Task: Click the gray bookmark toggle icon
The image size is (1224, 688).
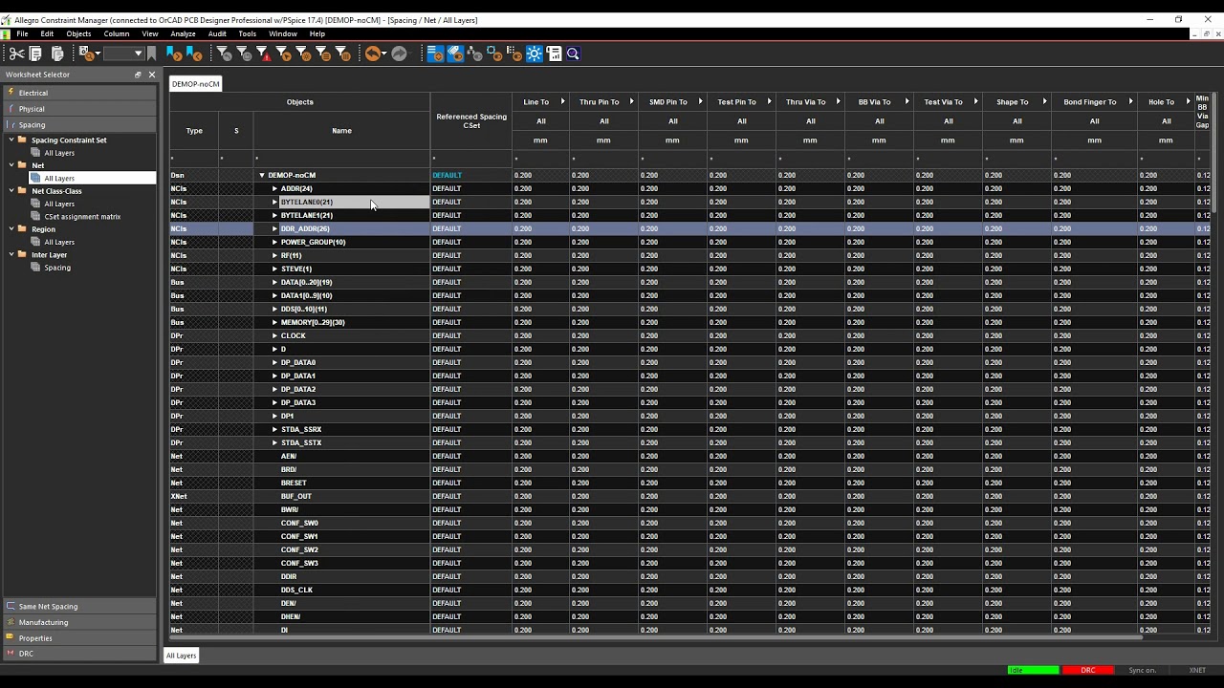Action: (x=151, y=54)
